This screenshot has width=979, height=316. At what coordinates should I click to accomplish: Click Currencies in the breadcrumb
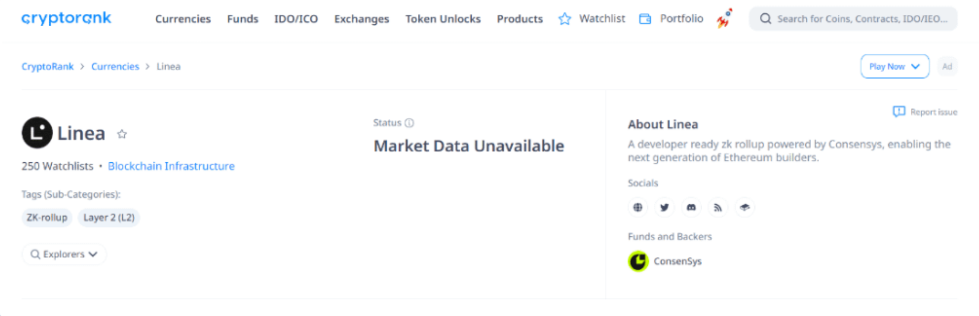click(x=115, y=66)
